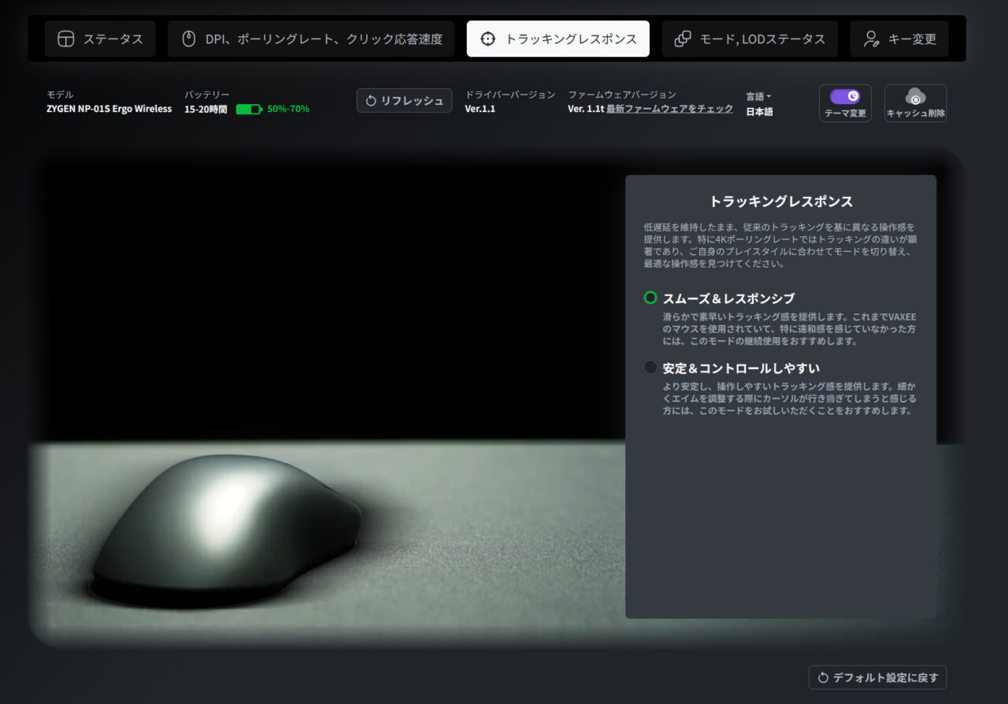Open the 最新ファームウェアをチェック link
This screenshot has width=1008, height=704.
click(669, 109)
